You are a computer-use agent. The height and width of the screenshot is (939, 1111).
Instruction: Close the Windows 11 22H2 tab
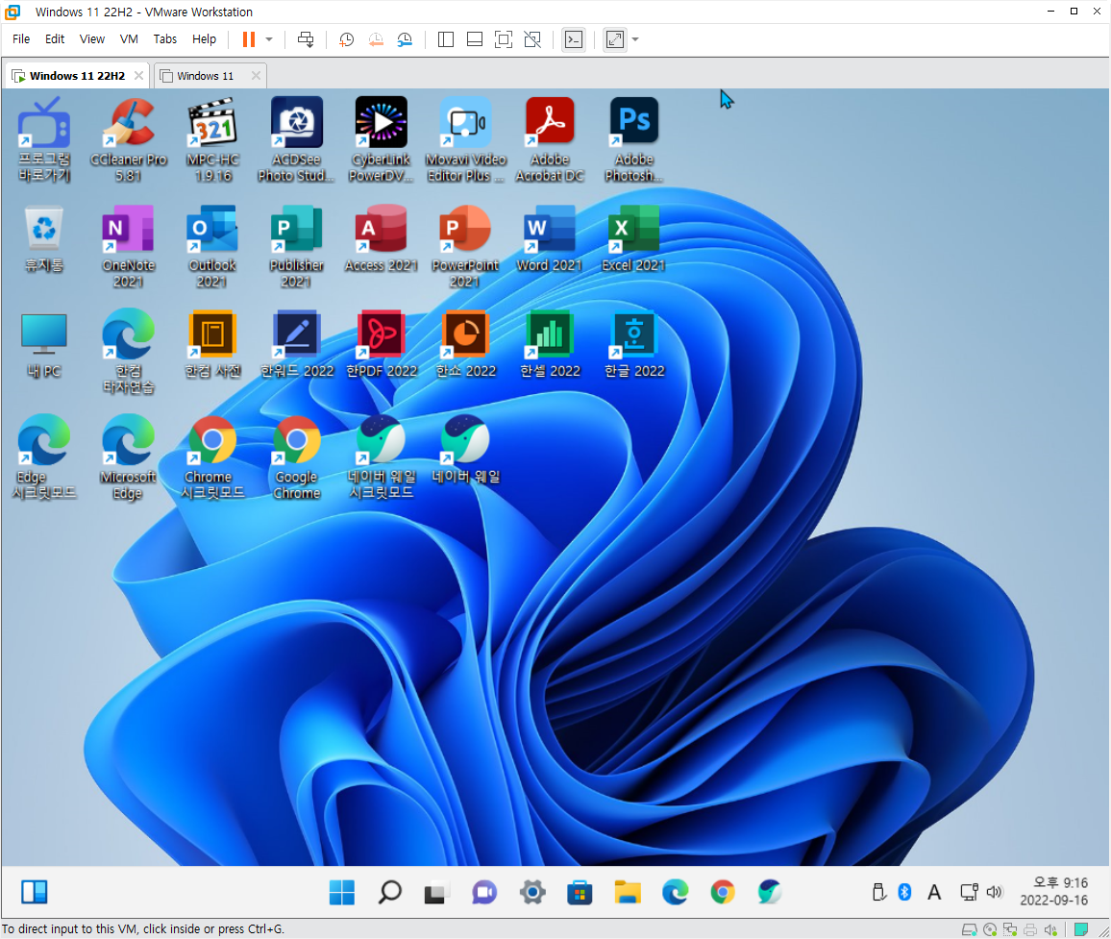coord(138,75)
